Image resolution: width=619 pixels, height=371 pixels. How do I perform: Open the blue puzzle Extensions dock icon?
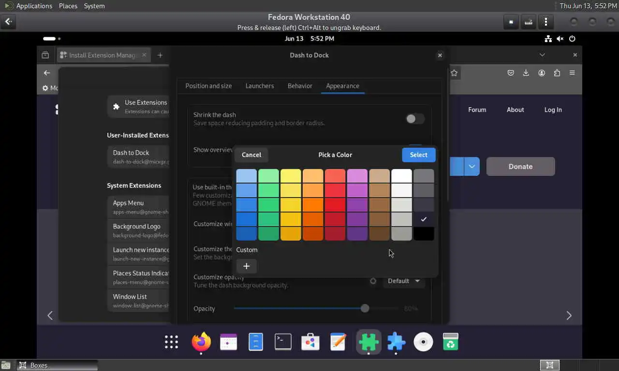396,342
